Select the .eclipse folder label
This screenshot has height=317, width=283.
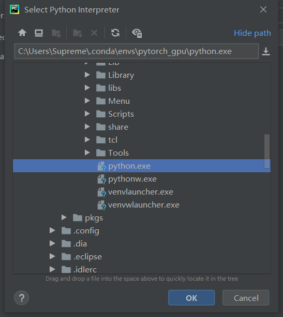[87, 257]
